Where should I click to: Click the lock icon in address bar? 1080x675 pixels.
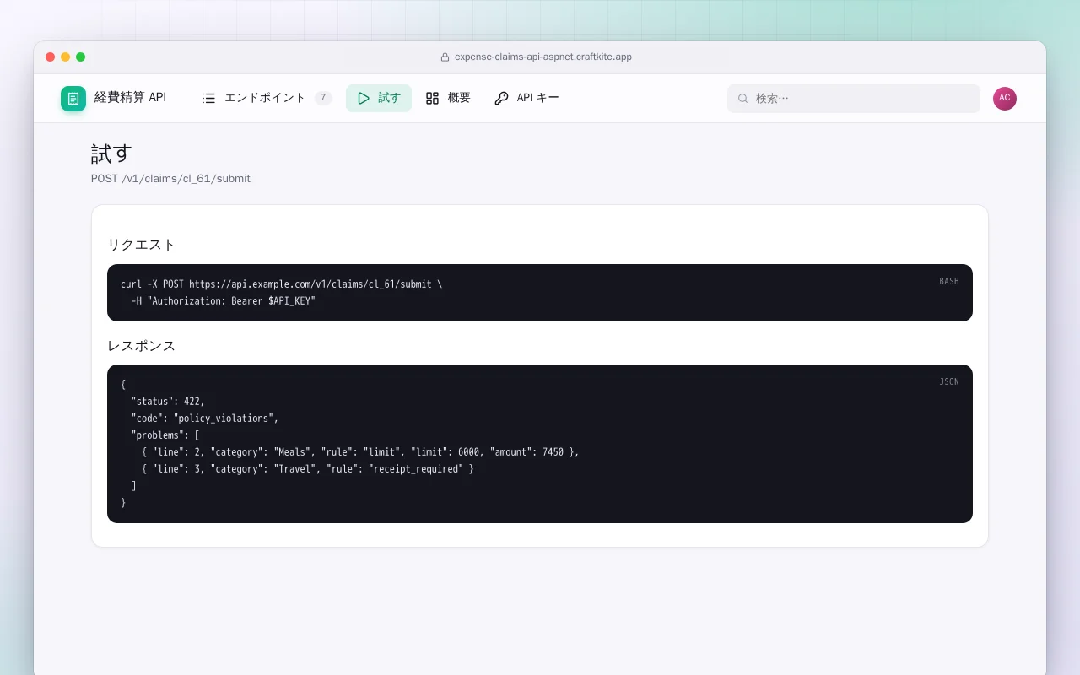coord(445,57)
